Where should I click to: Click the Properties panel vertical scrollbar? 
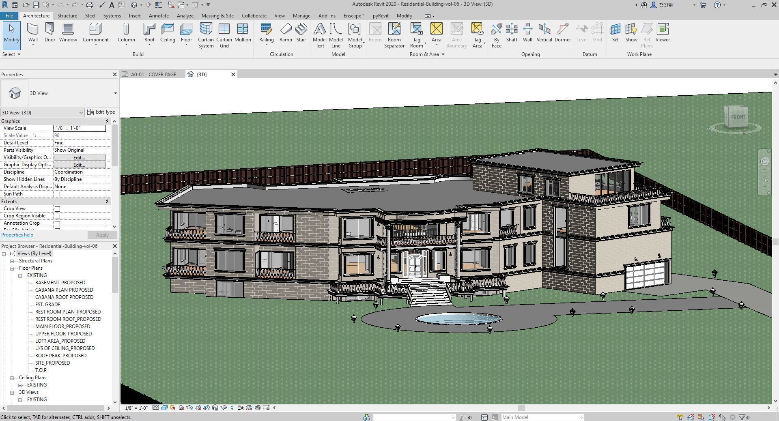[115, 145]
